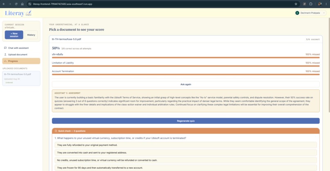Image resolution: width=330 pixels, height=171 pixels.
Task: Click the Ask again button
Action: [x=185, y=84]
